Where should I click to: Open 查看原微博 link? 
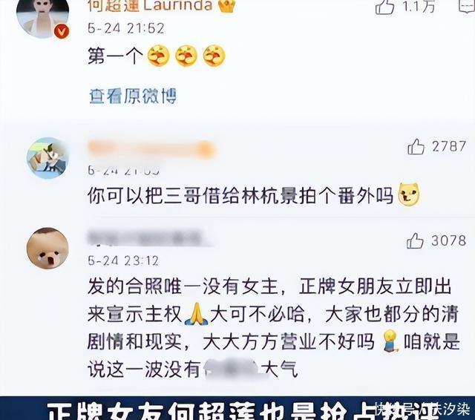tap(133, 96)
